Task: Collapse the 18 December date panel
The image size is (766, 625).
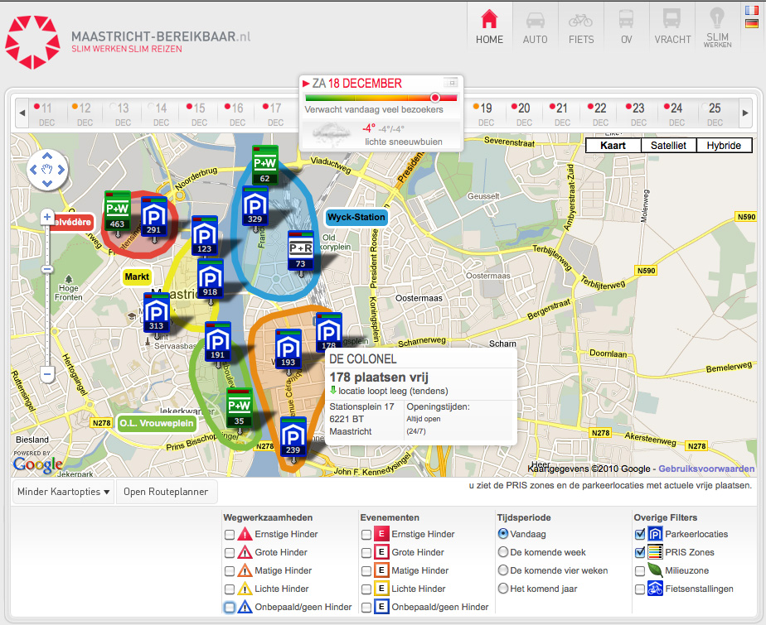Action: point(451,83)
